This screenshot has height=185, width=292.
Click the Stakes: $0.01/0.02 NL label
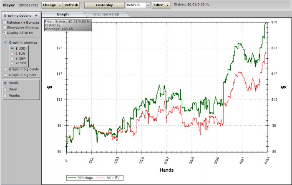point(191,5)
